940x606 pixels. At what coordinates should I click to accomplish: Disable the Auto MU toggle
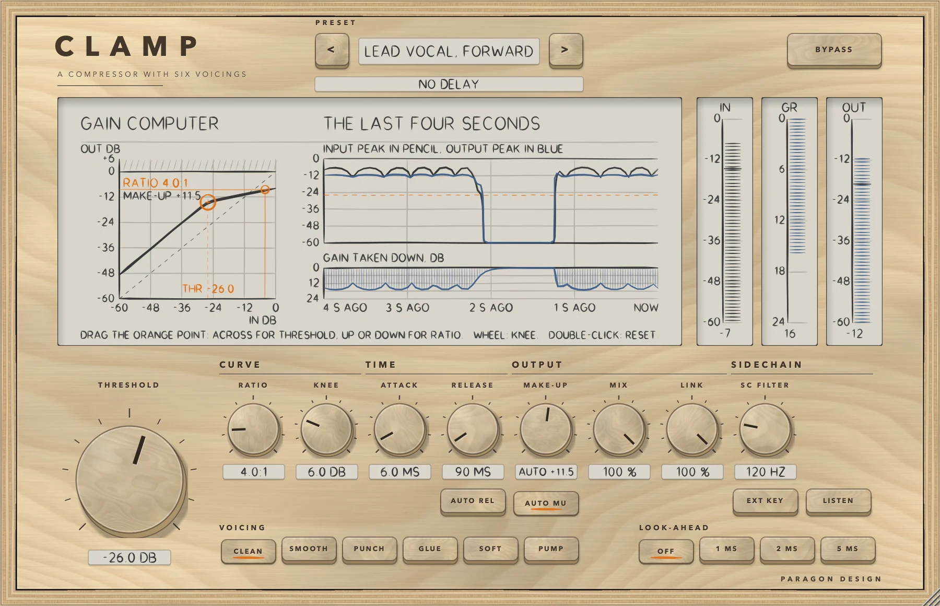(x=546, y=503)
